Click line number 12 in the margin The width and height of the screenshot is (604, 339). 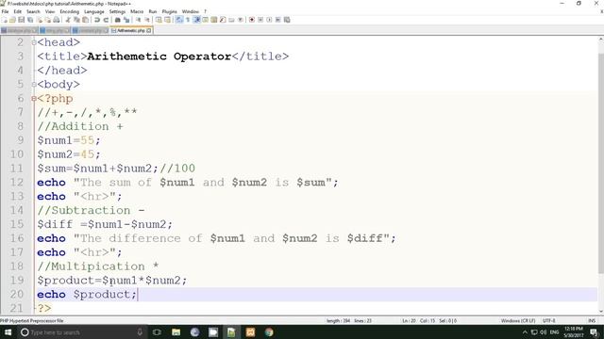point(17,182)
